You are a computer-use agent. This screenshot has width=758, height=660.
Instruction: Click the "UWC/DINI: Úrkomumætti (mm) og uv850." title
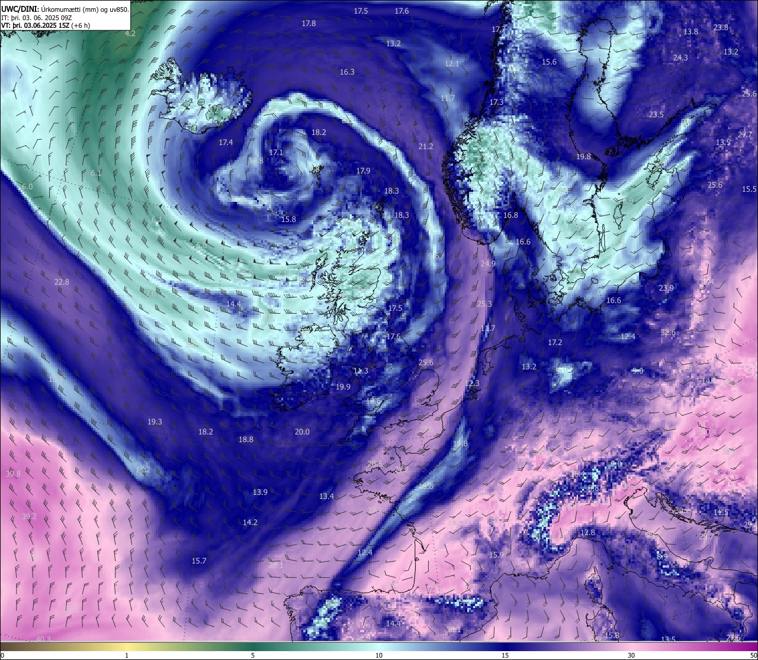(65, 9)
